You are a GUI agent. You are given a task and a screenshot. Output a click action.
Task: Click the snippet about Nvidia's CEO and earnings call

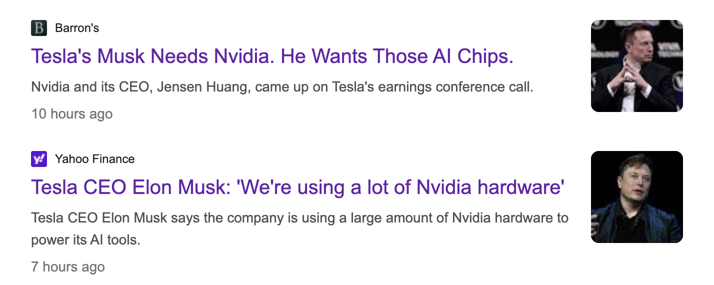(x=282, y=88)
